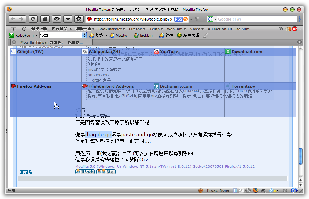Close the Mozilla Taiwan tab

[x=14, y=42]
